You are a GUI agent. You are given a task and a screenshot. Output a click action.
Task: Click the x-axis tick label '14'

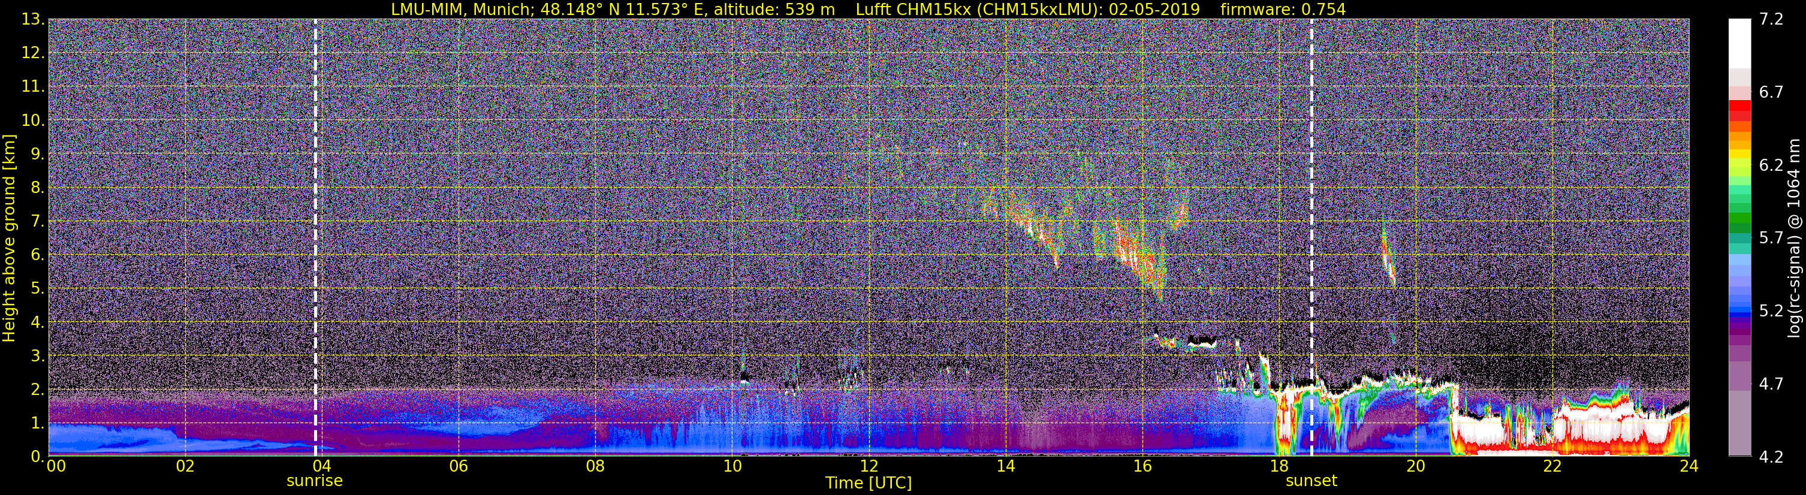pyautogui.click(x=1005, y=467)
